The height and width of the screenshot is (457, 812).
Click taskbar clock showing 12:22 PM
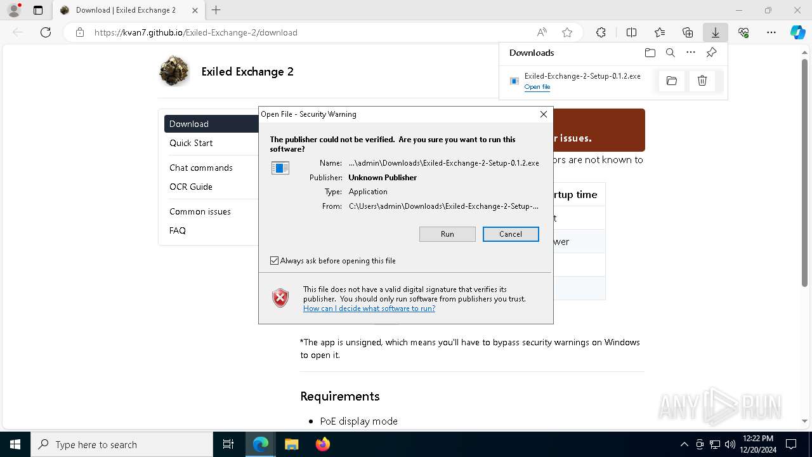tap(757, 444)
